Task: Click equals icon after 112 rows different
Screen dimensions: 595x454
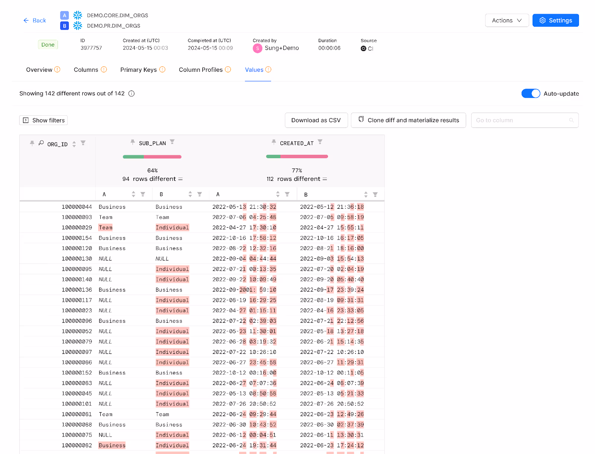Action: click(325, 179)
